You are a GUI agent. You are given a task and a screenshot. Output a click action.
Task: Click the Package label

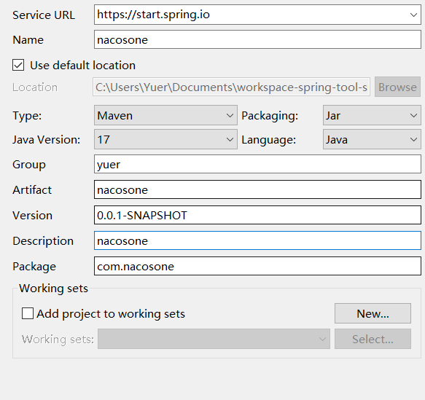pos(34,267)
